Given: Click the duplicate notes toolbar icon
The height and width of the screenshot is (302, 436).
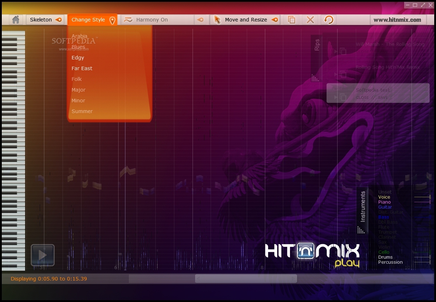Looking at the screenshot, I should (x=292, y=20).
